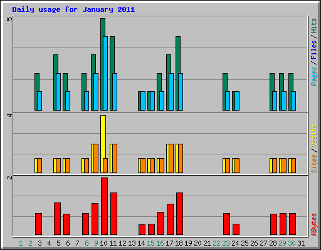The height and width of the screenshot is (250, 321).
Task: Click the red KBytes bar for day 14
Action: pyautogui.click(x=142, y=229)
